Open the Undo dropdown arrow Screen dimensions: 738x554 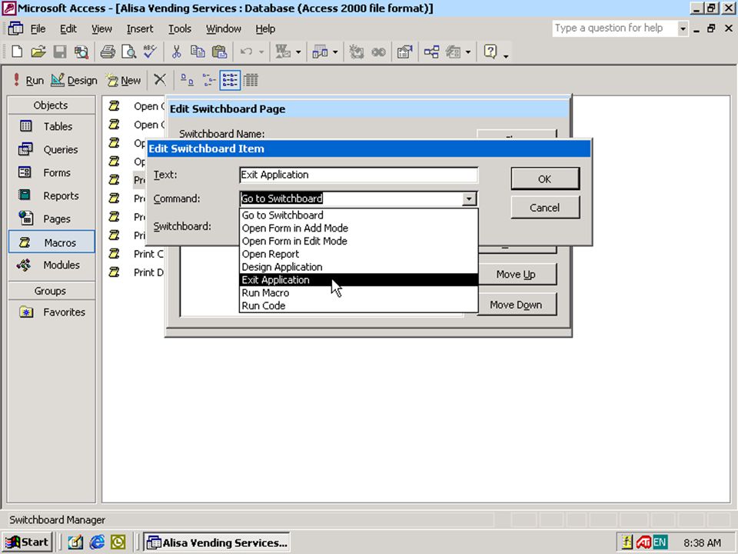tap(261, 52)
